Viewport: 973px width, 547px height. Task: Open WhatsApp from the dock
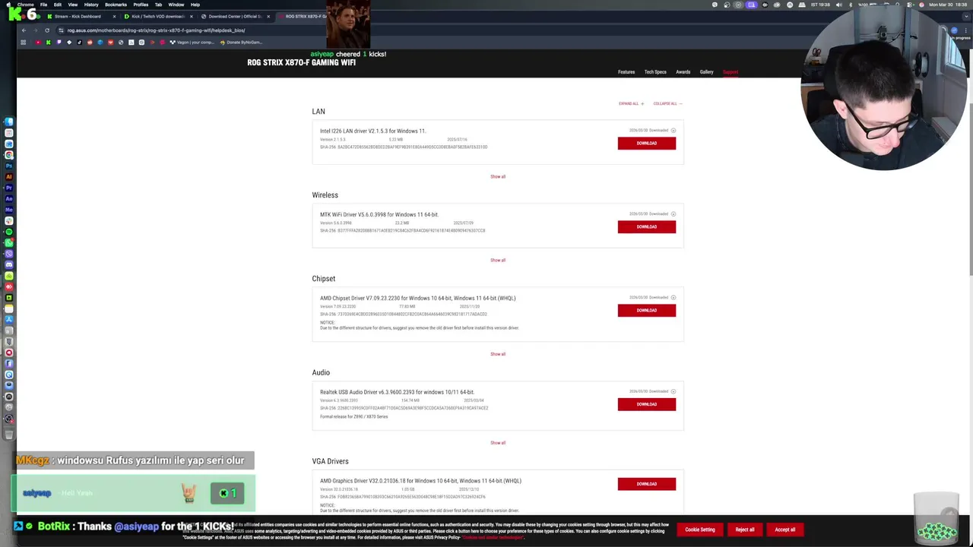coord(9,242)
